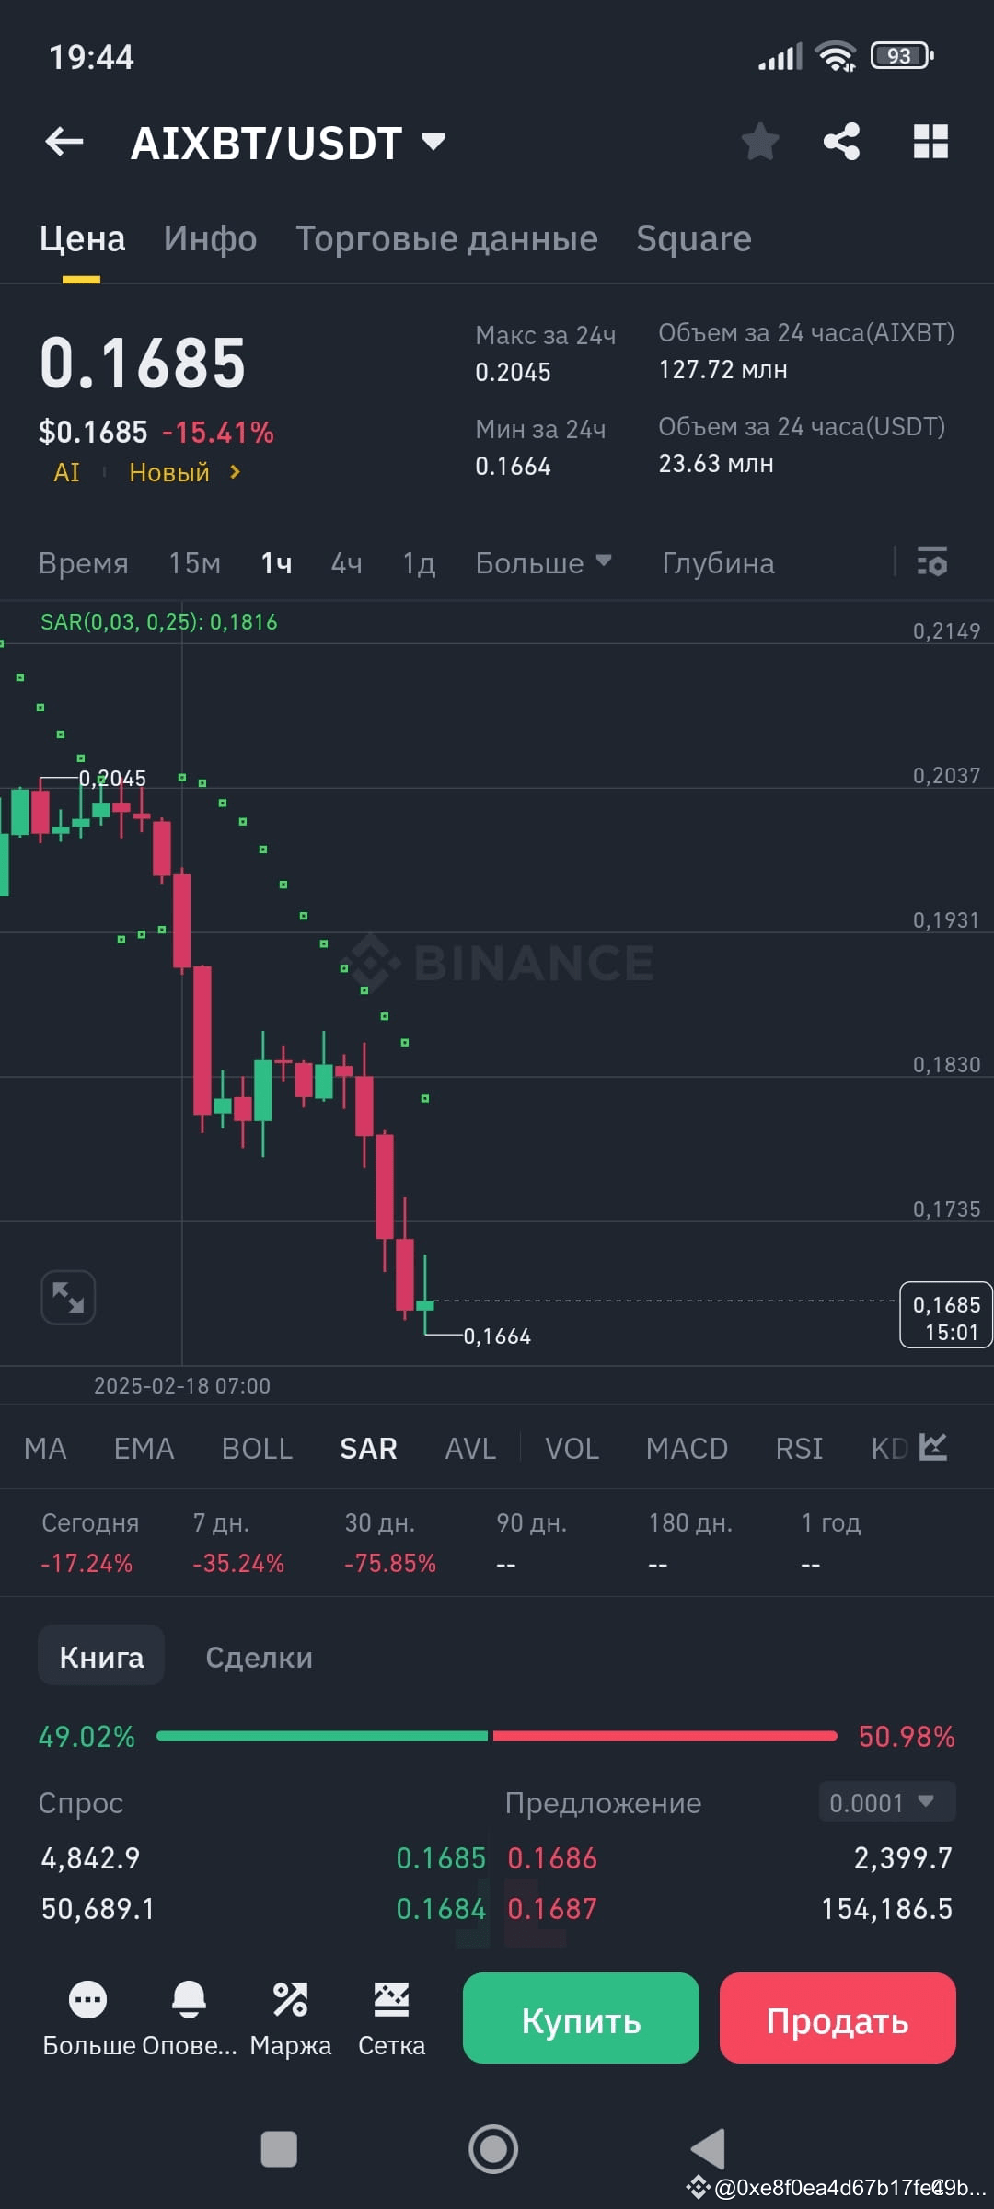Activate the MACD indicator

[686, 1448]
